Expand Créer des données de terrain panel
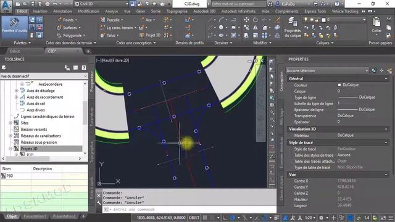 (95, 43)
